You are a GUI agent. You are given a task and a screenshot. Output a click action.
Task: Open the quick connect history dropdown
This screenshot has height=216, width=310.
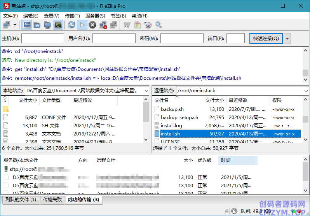pos(287,39)
